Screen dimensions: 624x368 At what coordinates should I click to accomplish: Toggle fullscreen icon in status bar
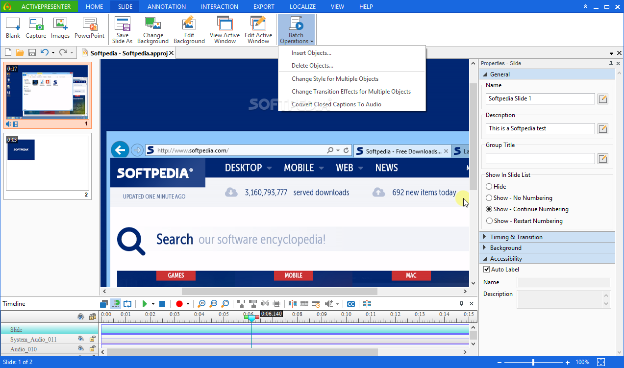[x=601, y=362]
